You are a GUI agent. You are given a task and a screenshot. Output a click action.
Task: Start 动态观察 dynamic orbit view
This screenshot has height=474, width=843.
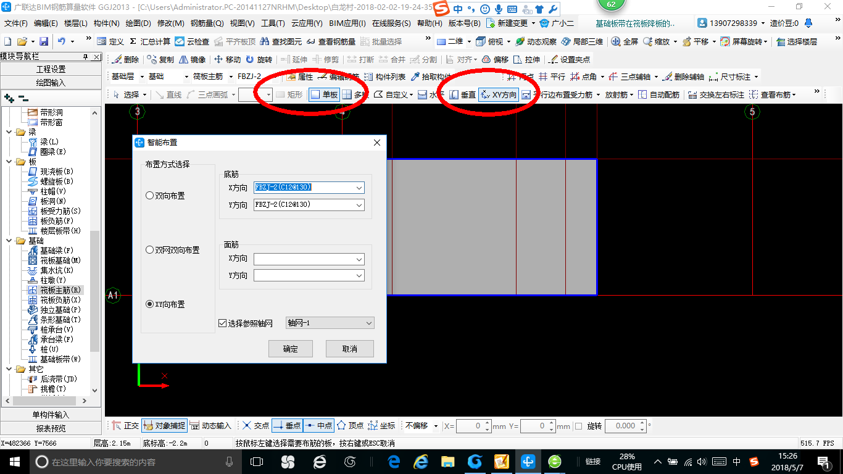536,41
